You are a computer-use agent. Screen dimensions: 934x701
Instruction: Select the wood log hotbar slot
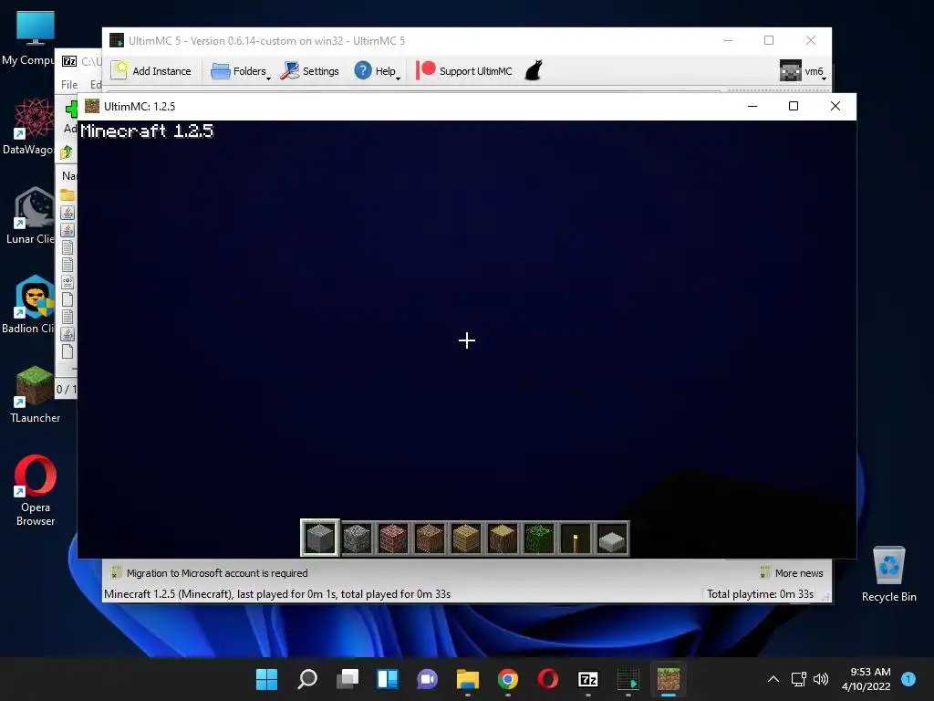coord(503,539)
